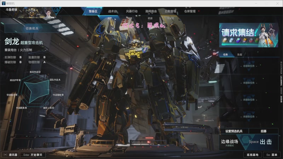The image size is (283, 159).
Task: Click the 综合护甲 B radar label
Action: tap(15, 80)
